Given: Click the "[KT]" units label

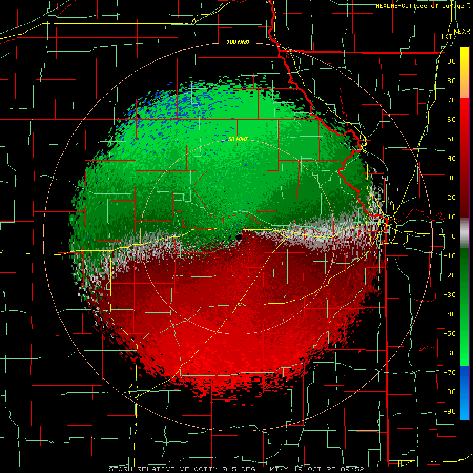Looking at the screenshot, I should (x=449, y=36).
